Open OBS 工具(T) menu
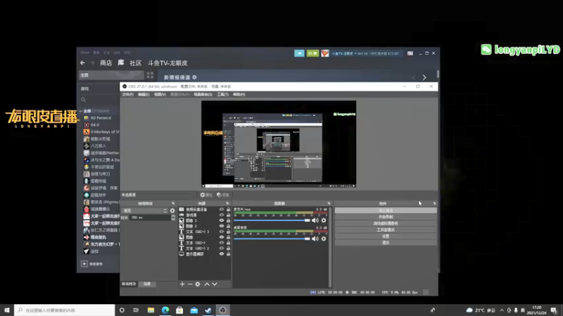The height and width of the screenshot is (316, 563). 222,95
